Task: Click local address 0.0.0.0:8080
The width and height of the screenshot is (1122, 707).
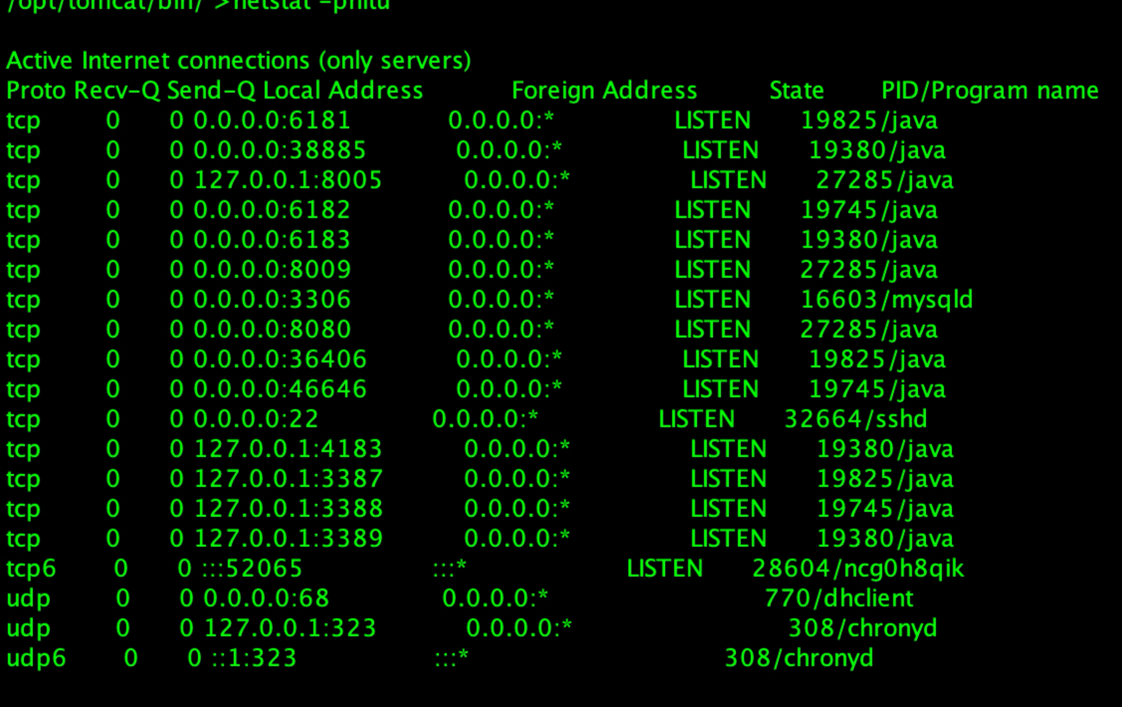Action: (272, 329)
